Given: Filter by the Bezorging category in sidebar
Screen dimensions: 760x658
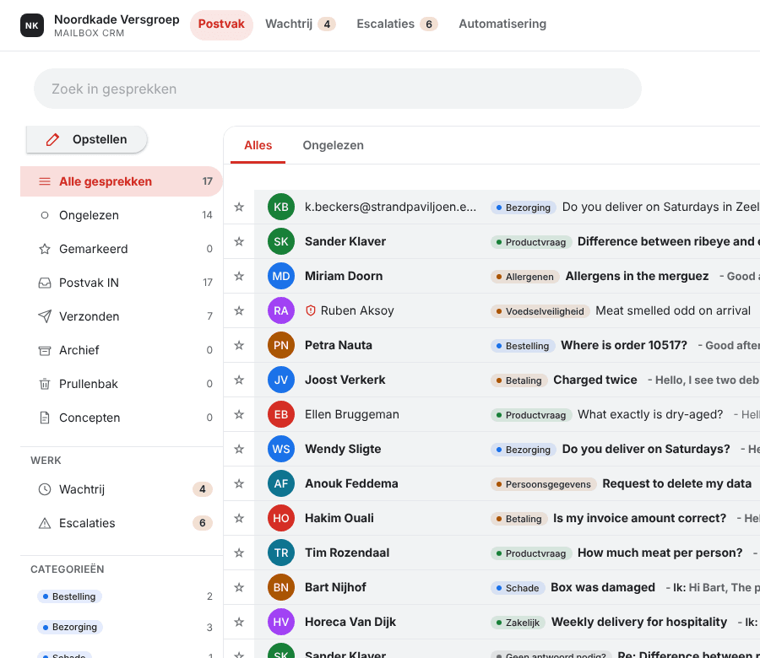Looking at the screenshot, I should point(70,627).
